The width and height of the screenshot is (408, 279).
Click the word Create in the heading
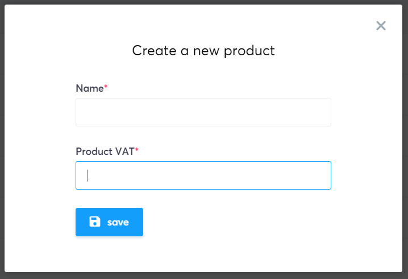[154, 50]
